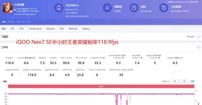Click the package name com.tencent.tmgp.sgame

(25, 14)
